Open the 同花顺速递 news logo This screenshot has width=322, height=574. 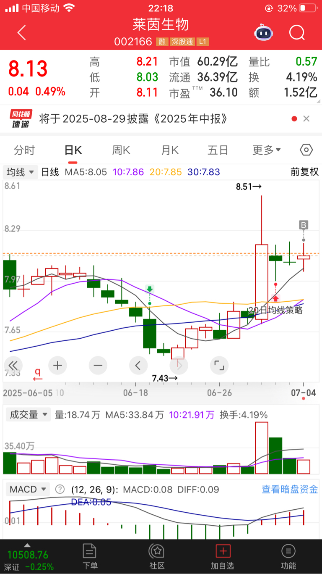pyautogui.click(x=21, y=119)
